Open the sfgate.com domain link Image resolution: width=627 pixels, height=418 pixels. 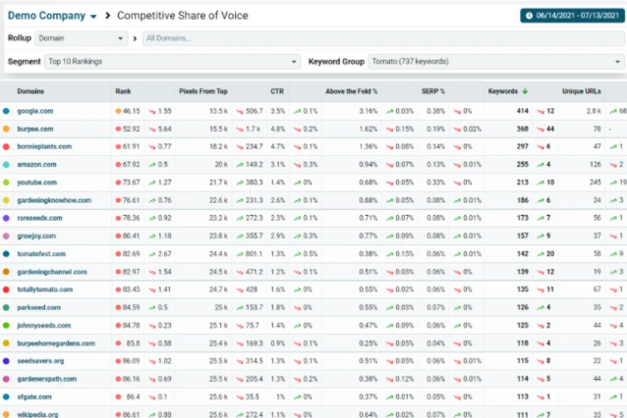pyautogui.click(x=34, y=396)
